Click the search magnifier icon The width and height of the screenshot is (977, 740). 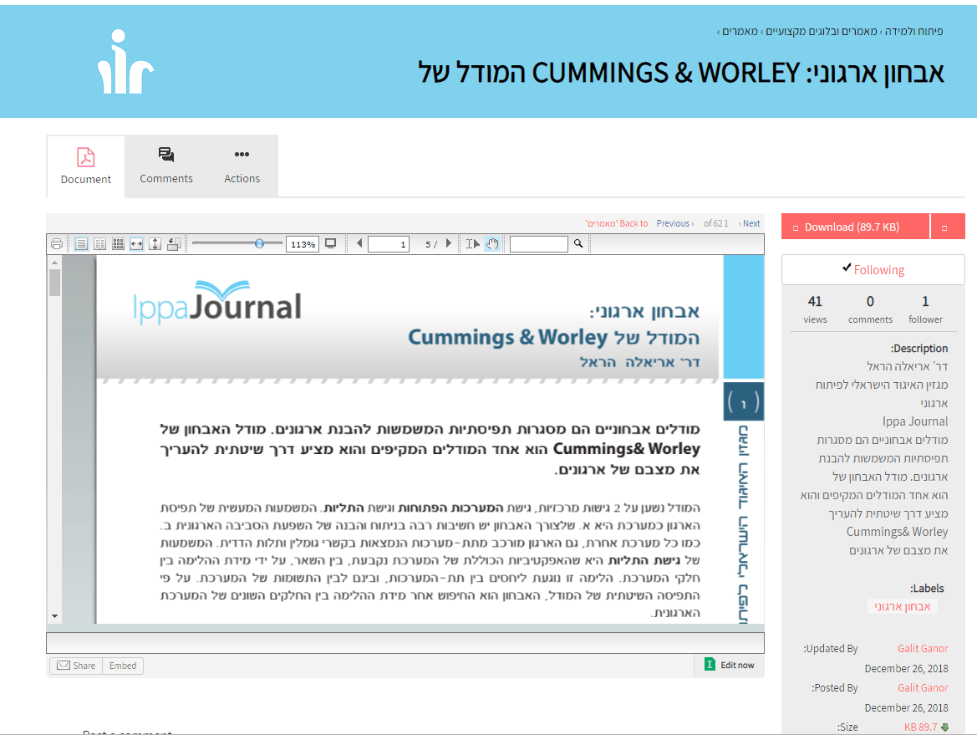pos(578,244)
